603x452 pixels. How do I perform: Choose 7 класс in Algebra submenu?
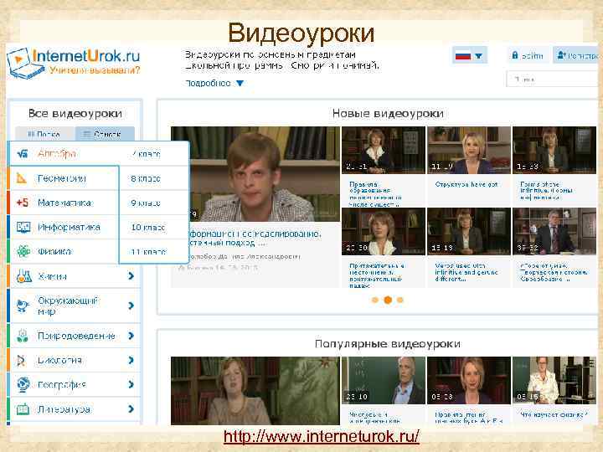tap(146, 154)
